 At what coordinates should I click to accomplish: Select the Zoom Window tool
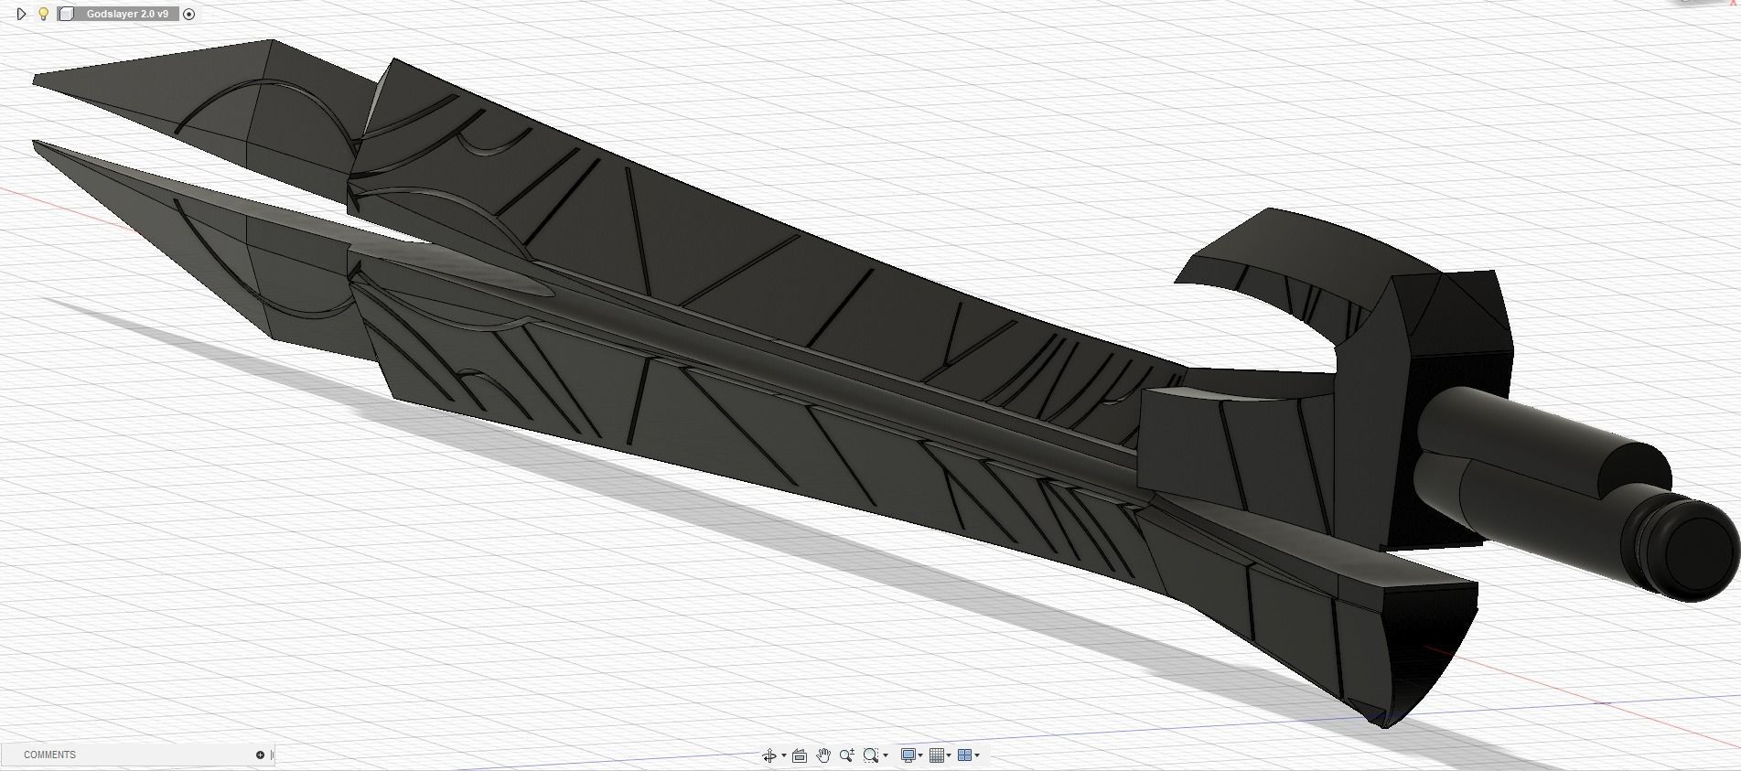[871, 755]
